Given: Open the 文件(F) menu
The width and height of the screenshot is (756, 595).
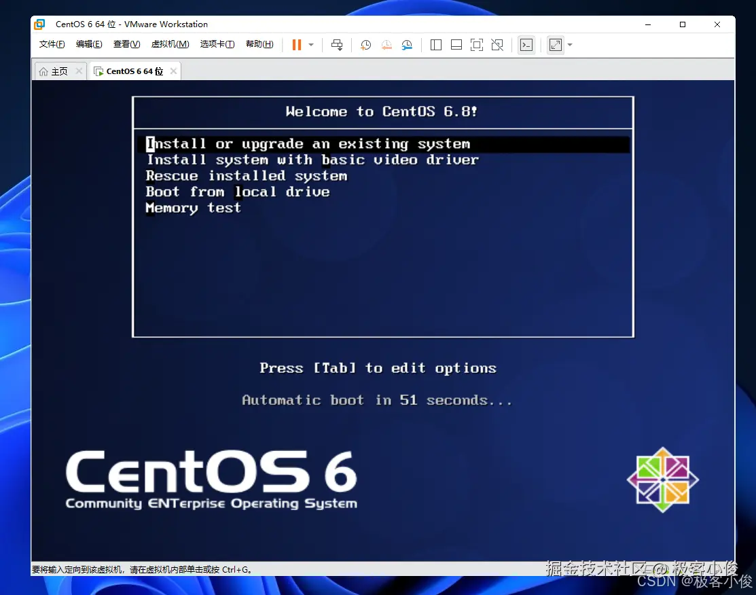Looking at the screenshot, I should click(52, 44).
